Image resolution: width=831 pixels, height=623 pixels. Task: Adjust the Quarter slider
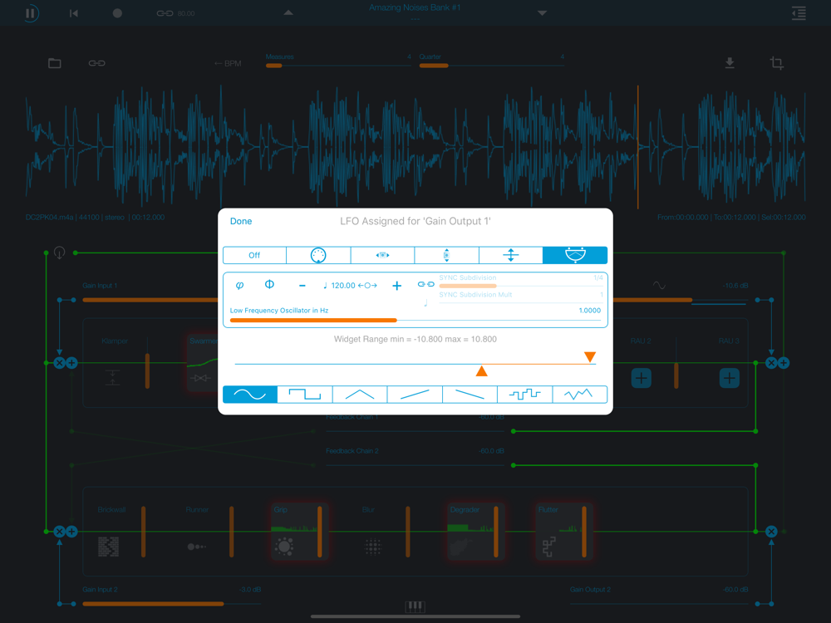click(x=492, y=65)
